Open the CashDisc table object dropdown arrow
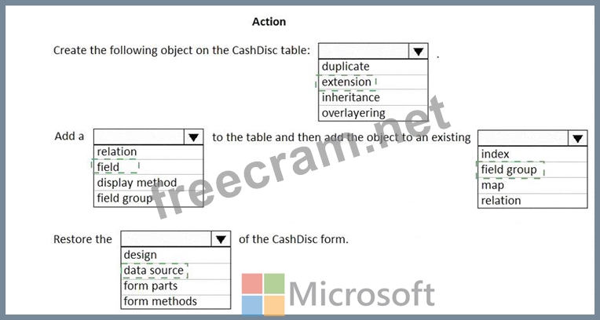Image resolution: width=600 pixels, height=320 pixels. pyautogui.click(x=418, y=51)
